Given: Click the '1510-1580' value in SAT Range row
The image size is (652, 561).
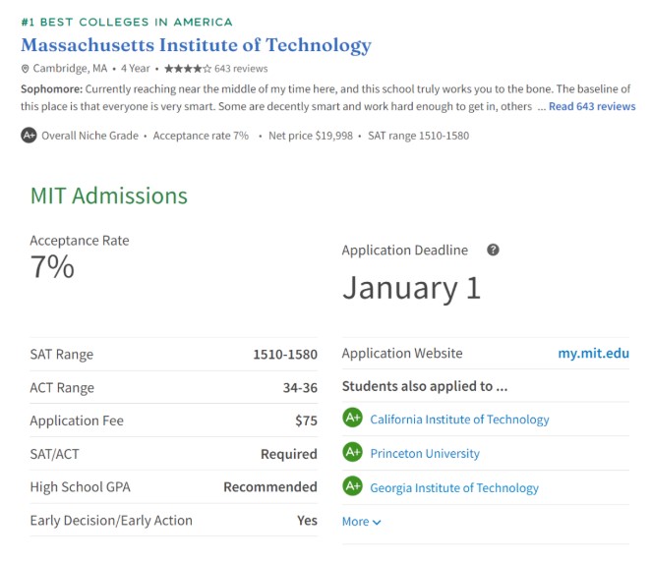Looking at the screenshot, I should click(x=285, y=355).
